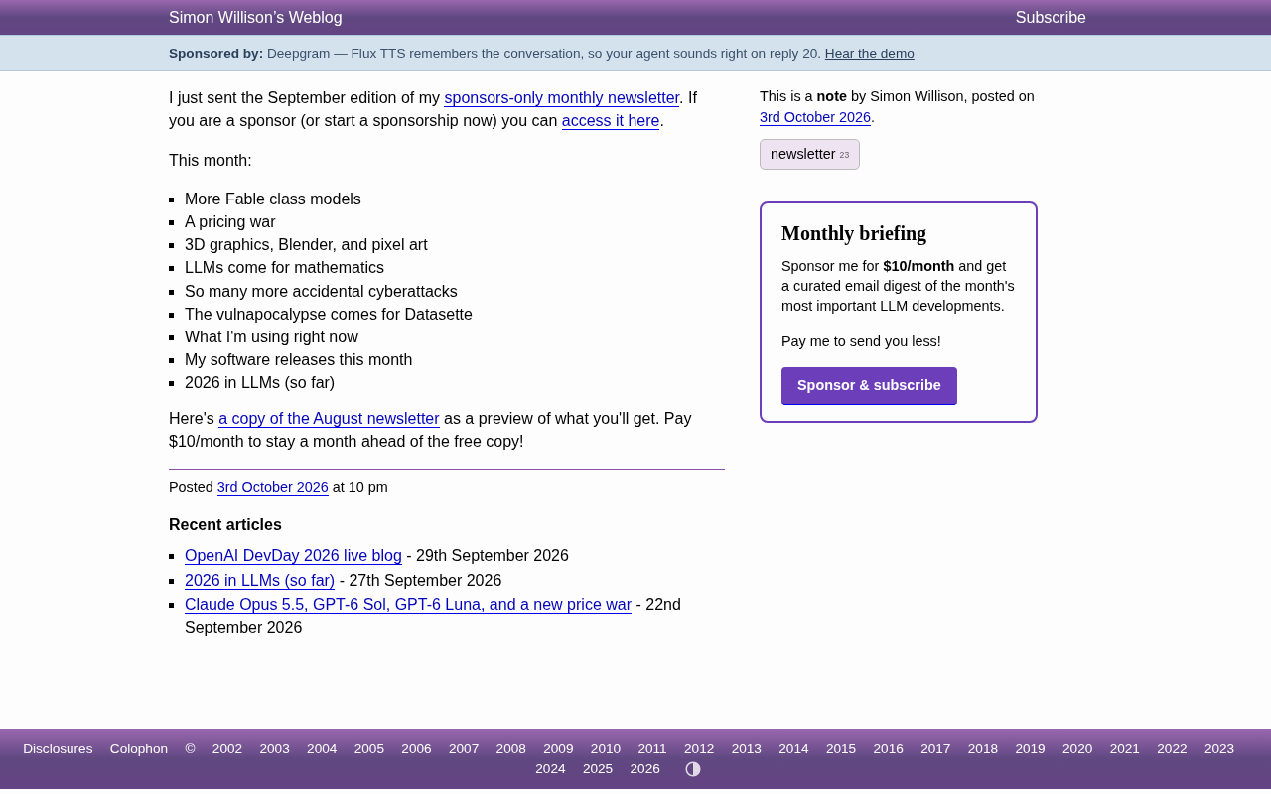Browse the 2026 archive year

[x=645, y=769]
